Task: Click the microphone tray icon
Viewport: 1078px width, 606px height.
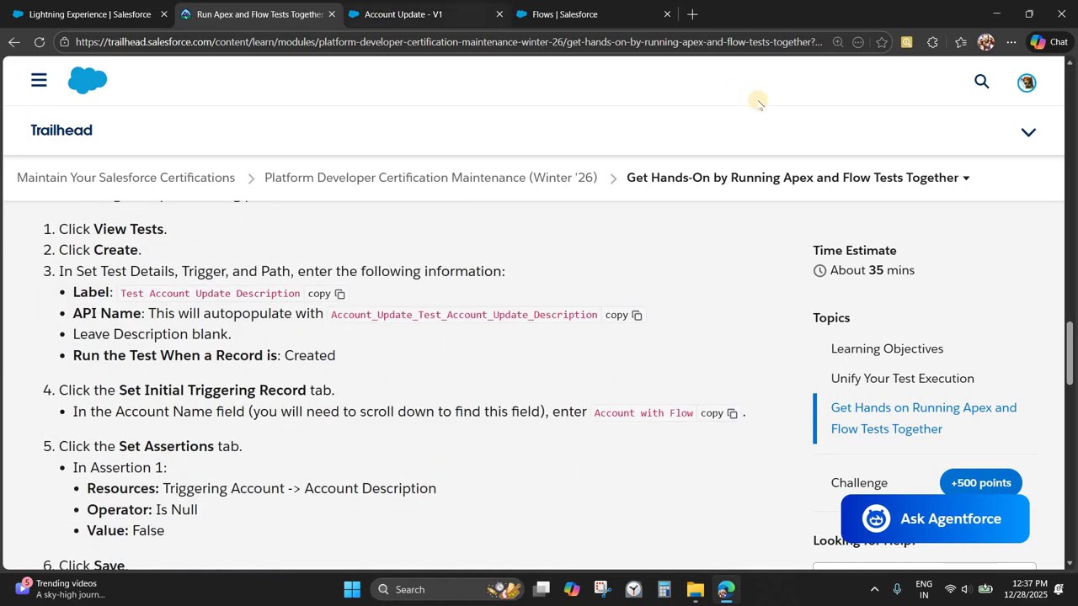Action: click(897, 589)
